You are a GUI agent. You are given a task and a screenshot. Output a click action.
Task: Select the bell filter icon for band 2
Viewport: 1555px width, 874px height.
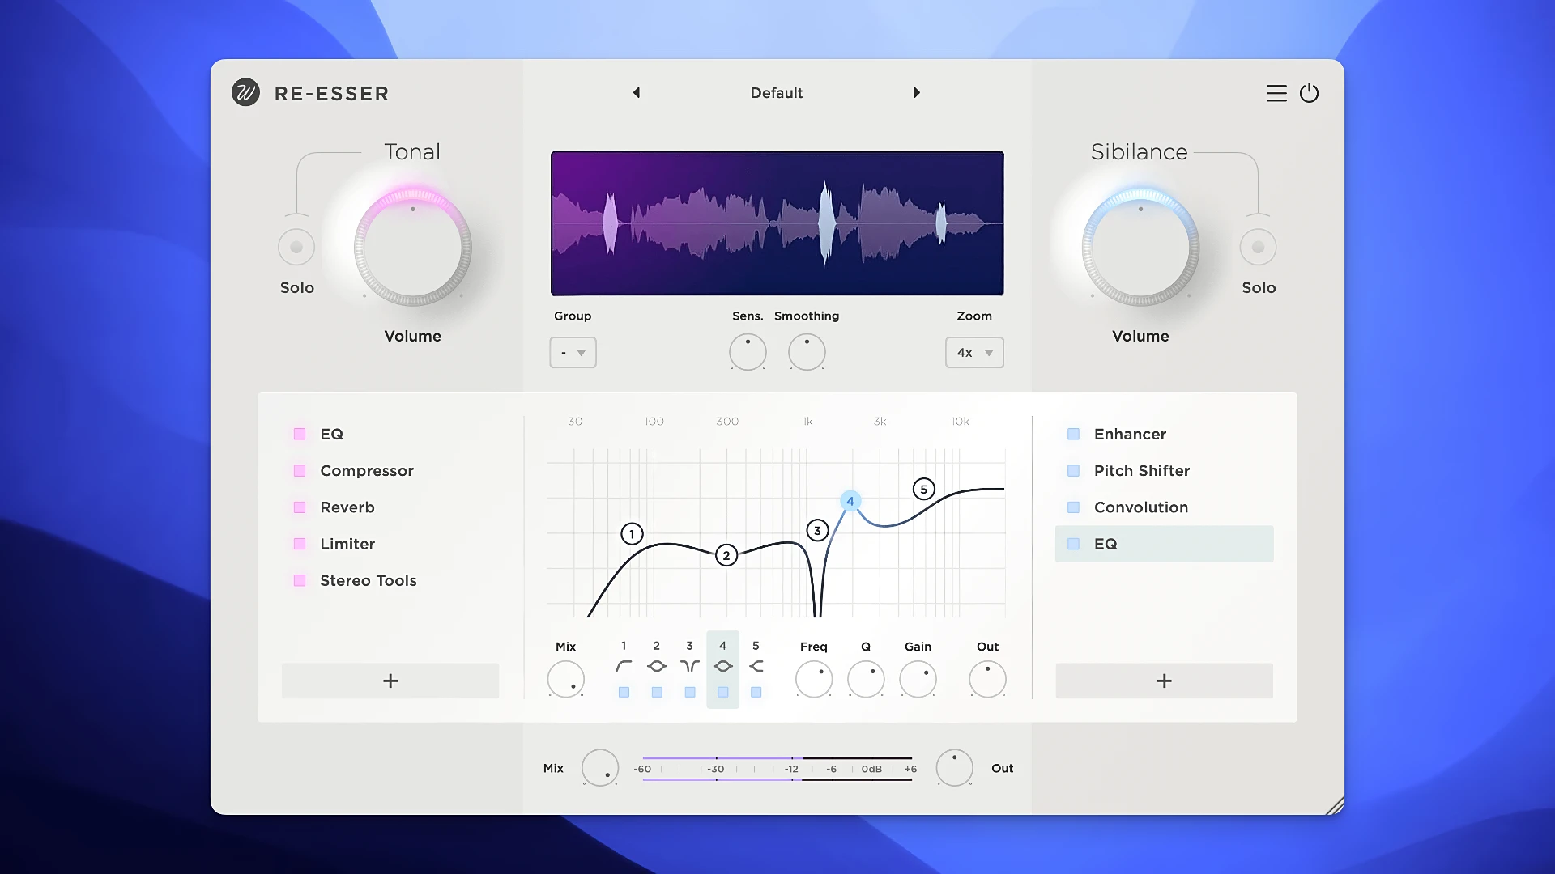[657, 666]
